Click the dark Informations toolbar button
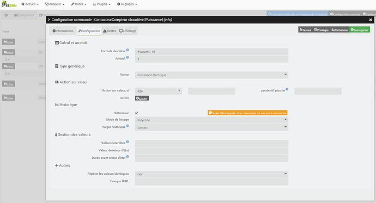 [339, 30]
